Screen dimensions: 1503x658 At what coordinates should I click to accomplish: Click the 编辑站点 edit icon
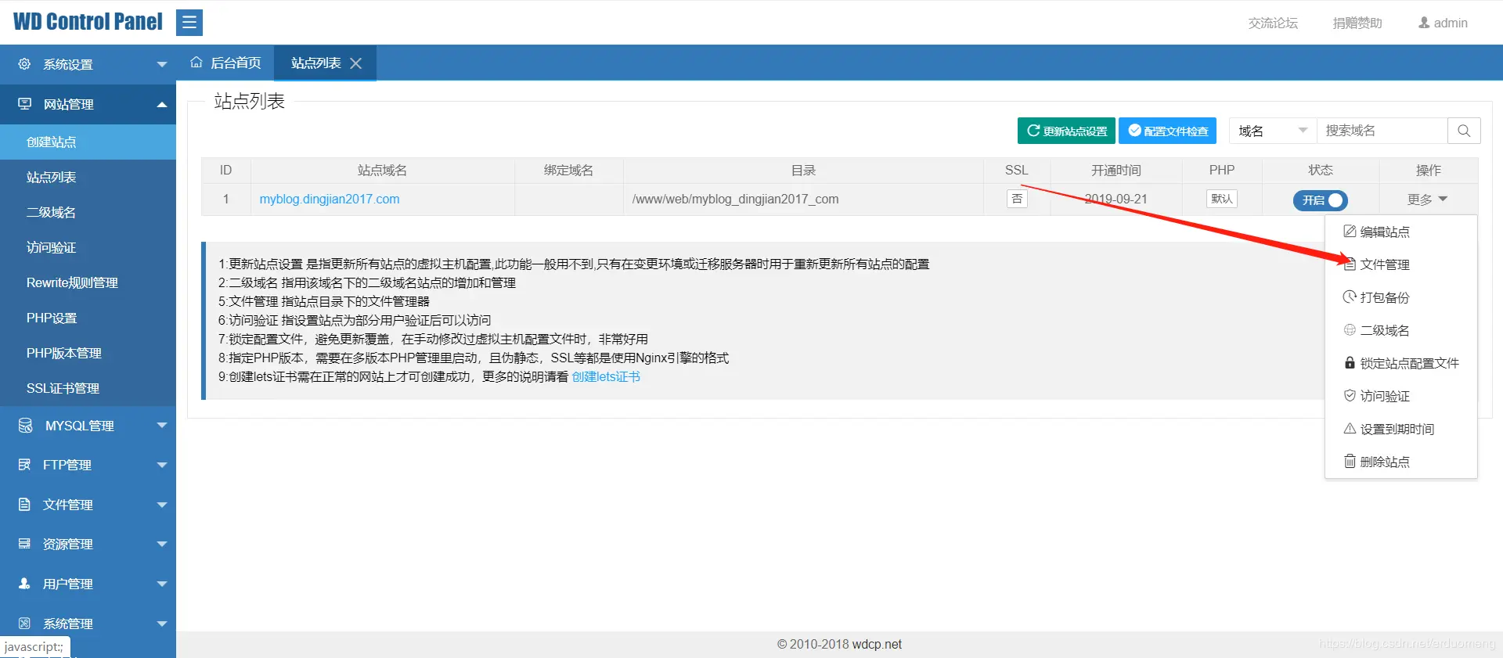click(x=1350, y=232)
